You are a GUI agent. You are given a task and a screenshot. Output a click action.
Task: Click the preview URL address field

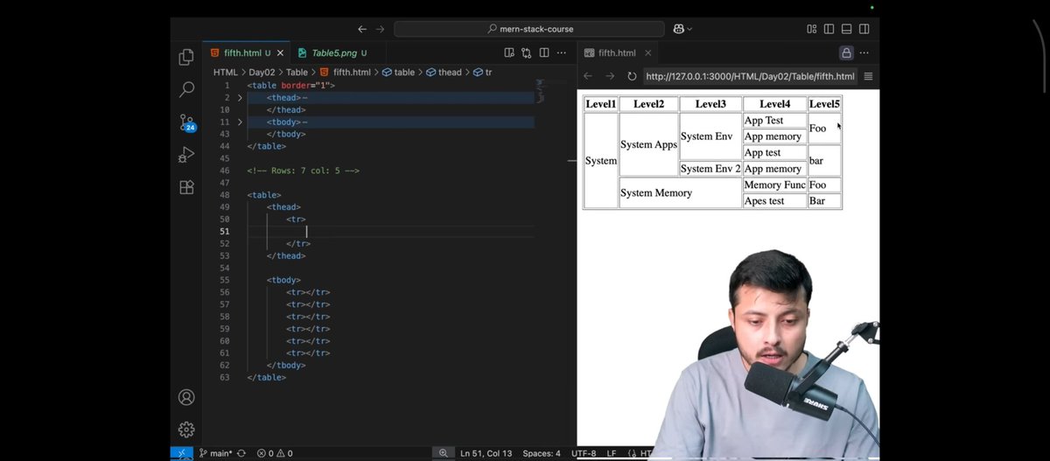coord(750,76)
